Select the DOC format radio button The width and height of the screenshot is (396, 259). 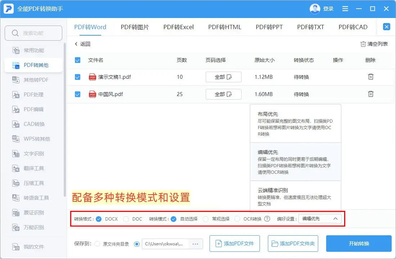click(126, 219)
